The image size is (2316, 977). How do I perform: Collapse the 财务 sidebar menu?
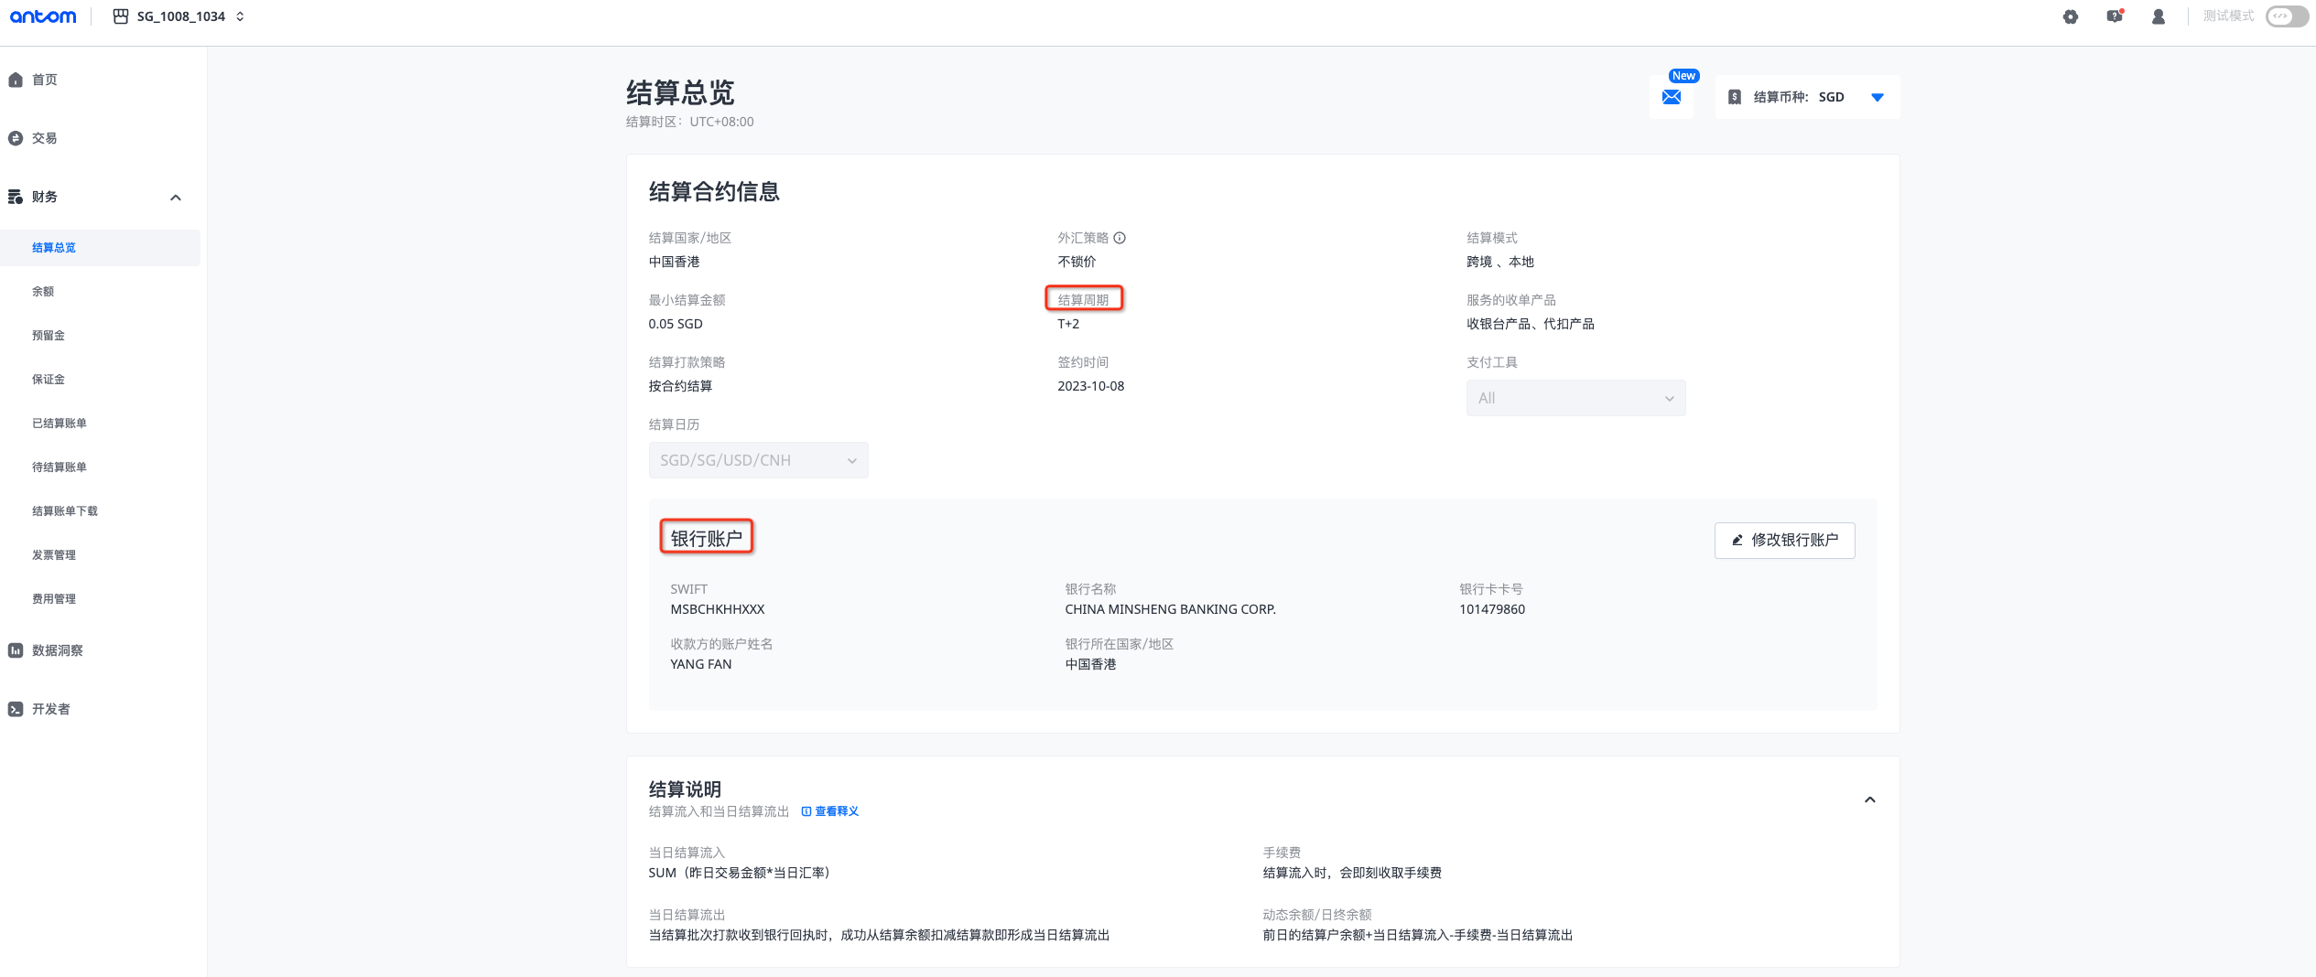[175, 198]
